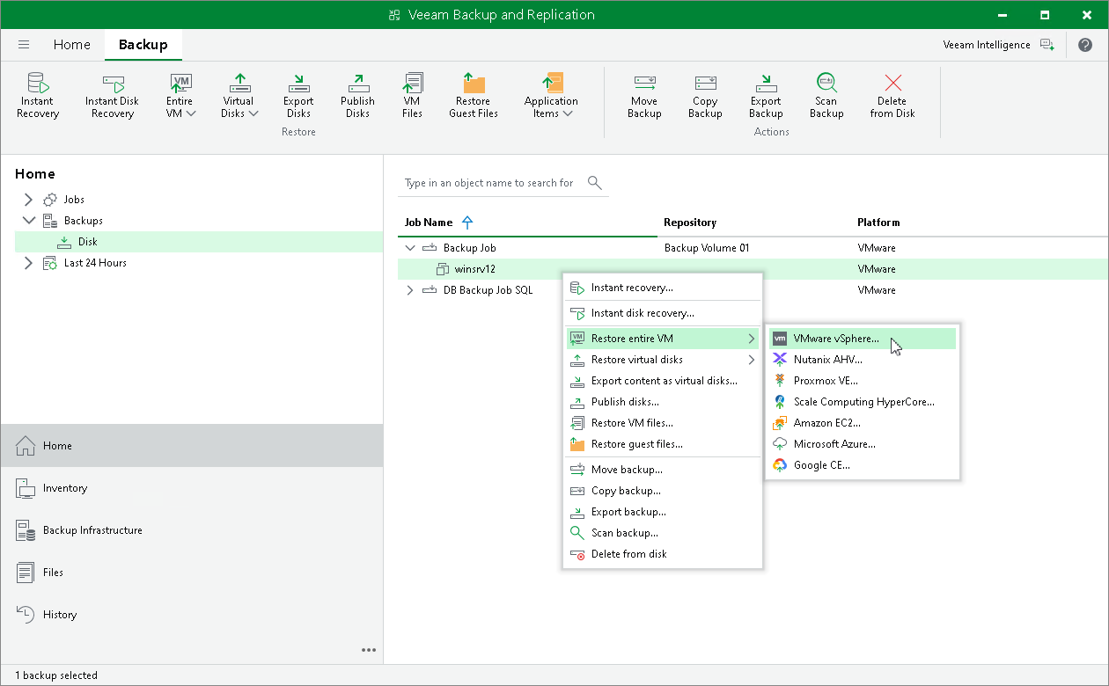1109x686 pixels.
Task: Open Restore Guest Files from ribbon
Action: (474, 84)
